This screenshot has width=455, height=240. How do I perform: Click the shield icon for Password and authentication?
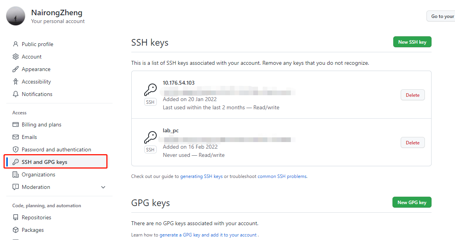[x=16, y=149]
